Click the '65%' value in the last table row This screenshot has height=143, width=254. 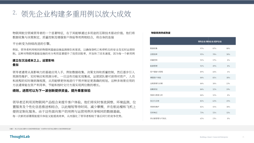coord(202,118)
